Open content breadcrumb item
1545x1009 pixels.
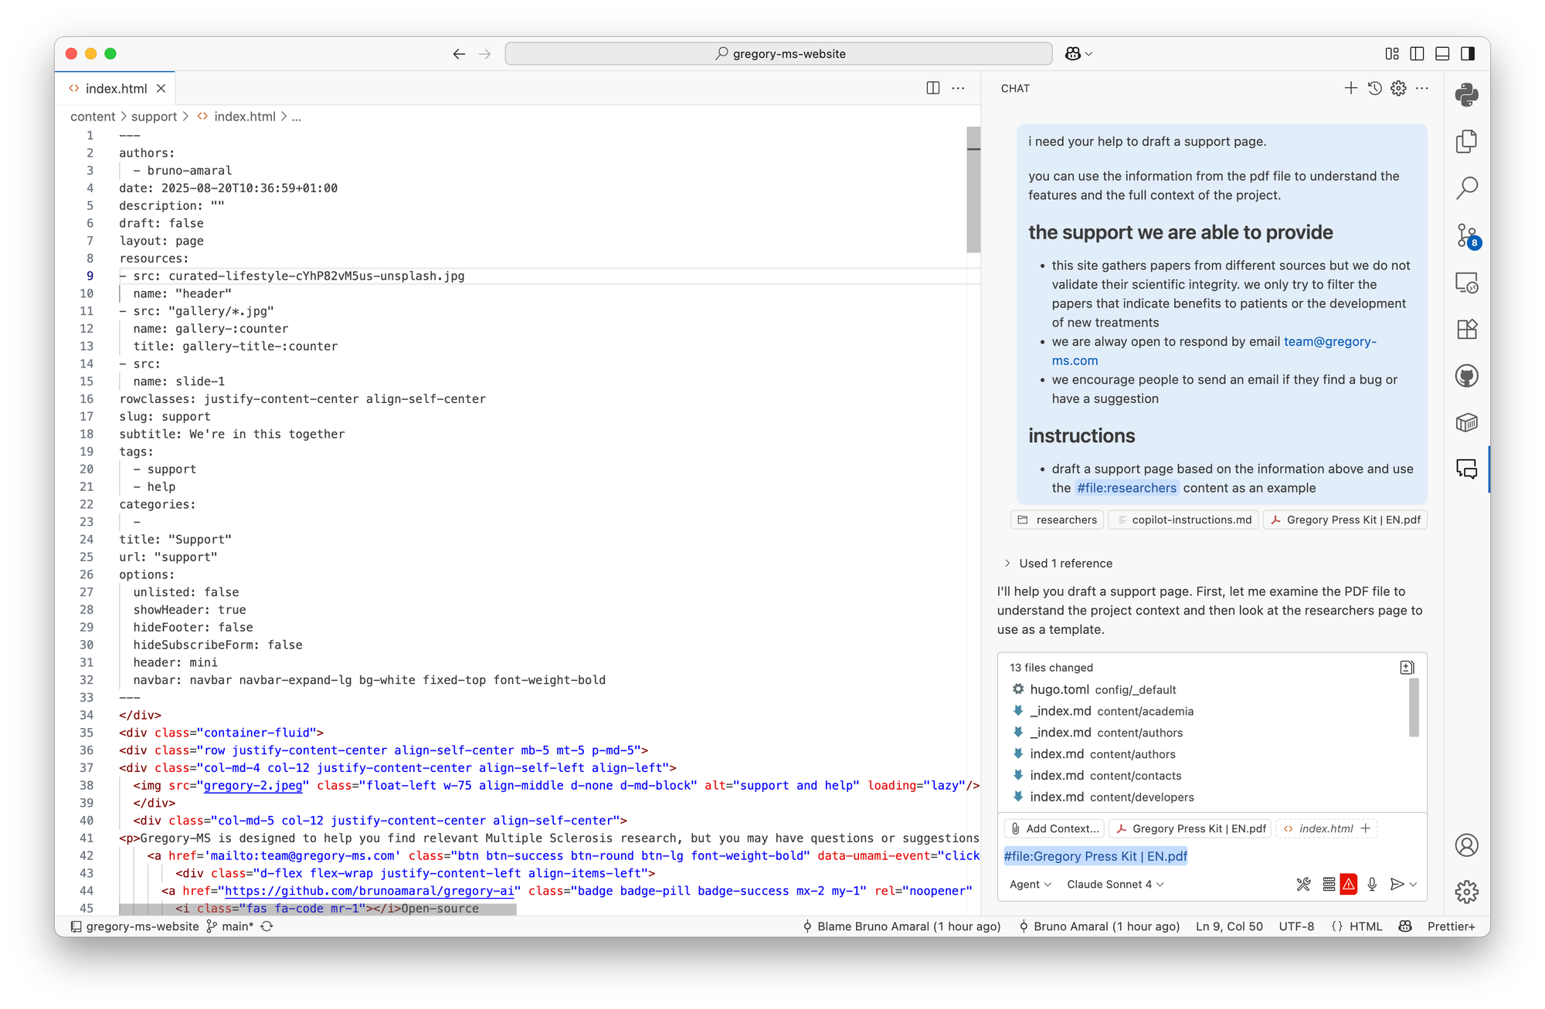[93, 117]
